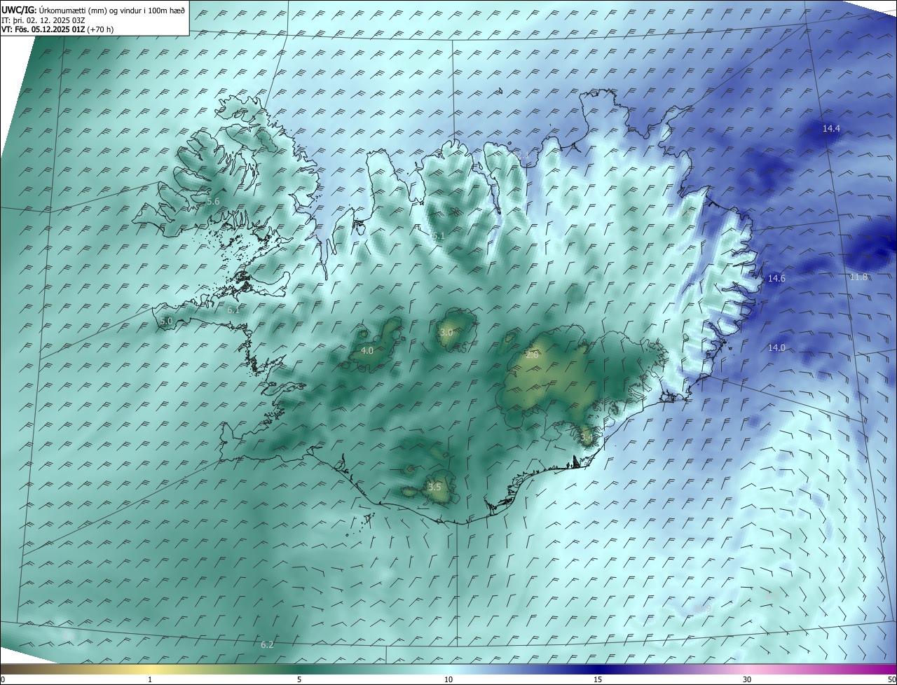Select the 'VT: Fös. 05.12.2025 01Z (+70 h)' line
The height and width of the screenshot is (685, 897).
[x=57, y=29]
